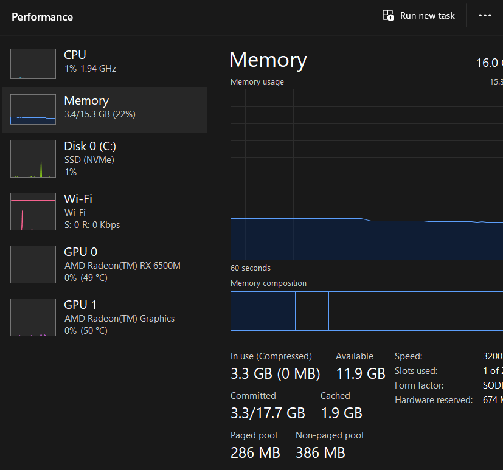Open GPU 1 Radeon Graphics view
503x470 pixels.
(x=105, y=317)
